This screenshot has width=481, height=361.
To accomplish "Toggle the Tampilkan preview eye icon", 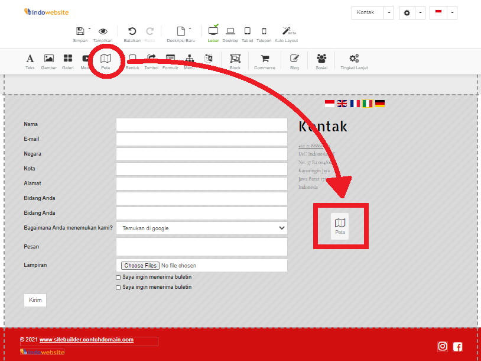I will (x=103, y=33).
